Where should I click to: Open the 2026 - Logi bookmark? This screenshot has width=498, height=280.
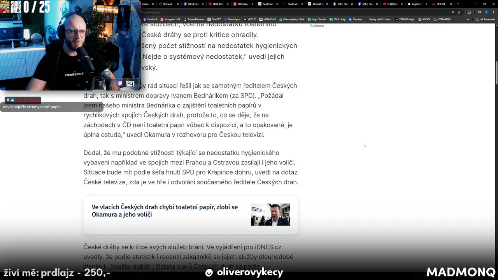point(337,19)
